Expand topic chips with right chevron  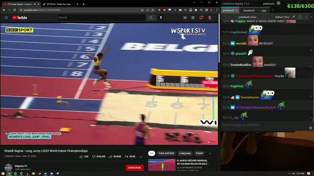pyautogui.click(x=210, y=154)
